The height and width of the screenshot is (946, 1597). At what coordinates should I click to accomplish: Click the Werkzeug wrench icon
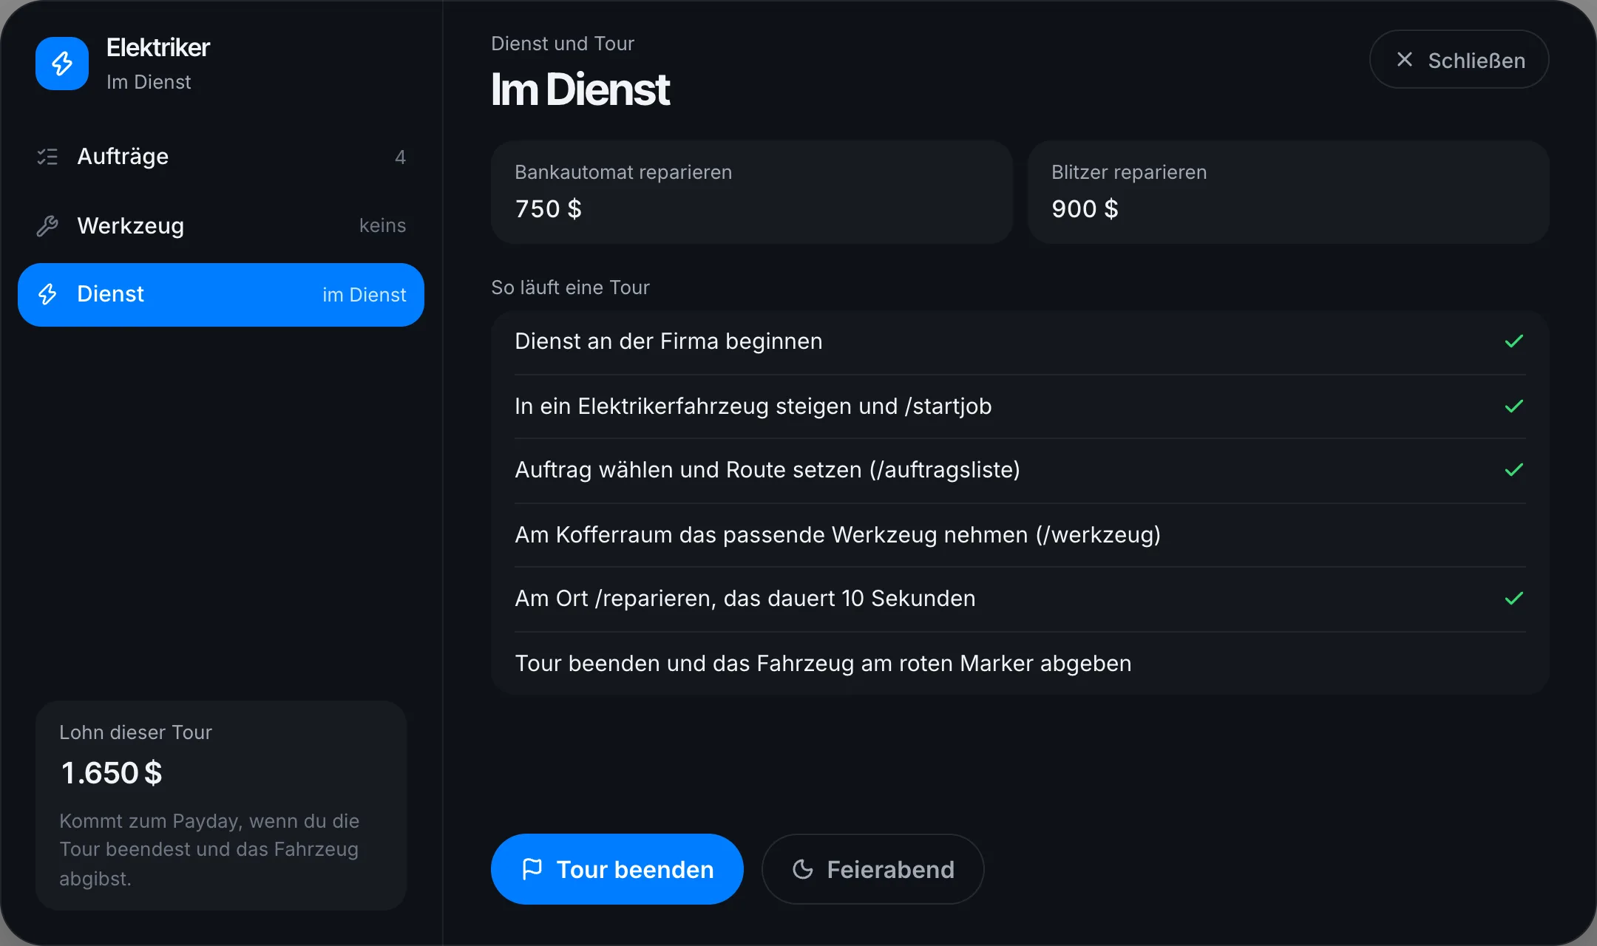pos(47,226)
